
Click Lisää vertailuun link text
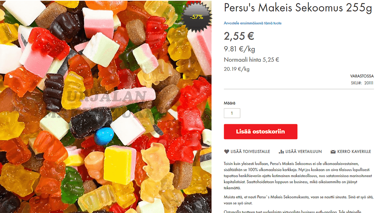click(x=303, y=152)
